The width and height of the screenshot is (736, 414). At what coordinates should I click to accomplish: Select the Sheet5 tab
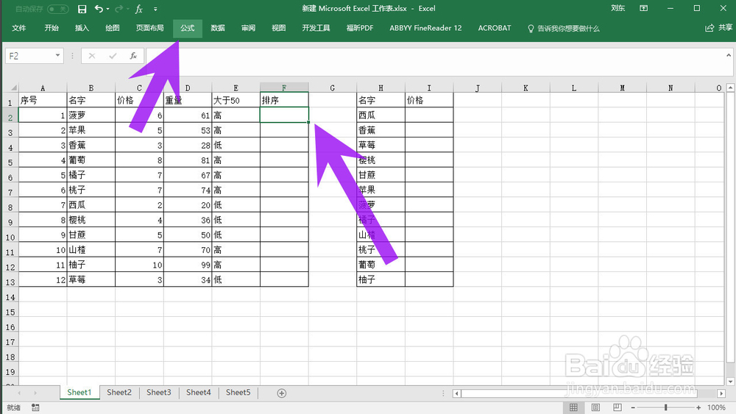(x=238, y=393)
